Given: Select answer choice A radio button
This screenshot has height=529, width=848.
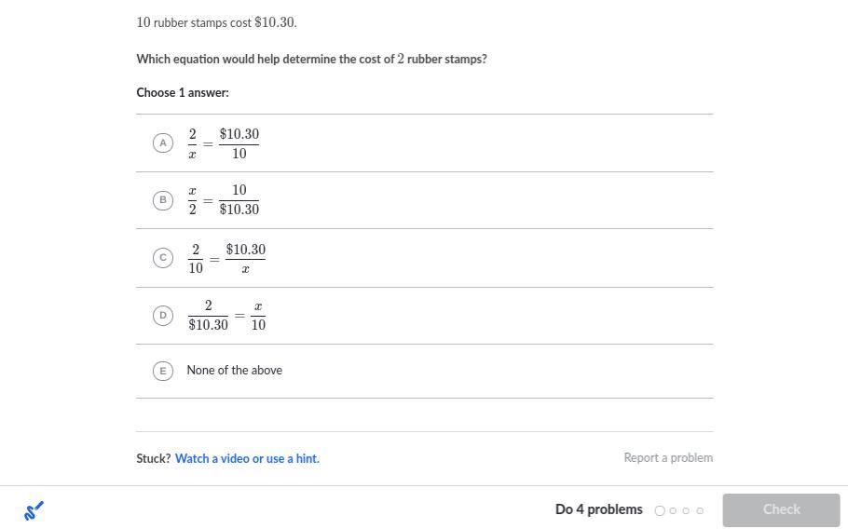Looking at the screenshot, I should click(163, 143).
